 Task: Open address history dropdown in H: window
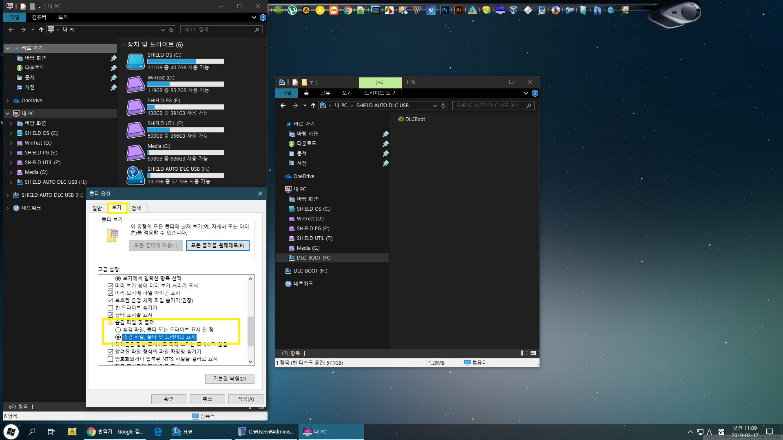(x=435, y=106)
